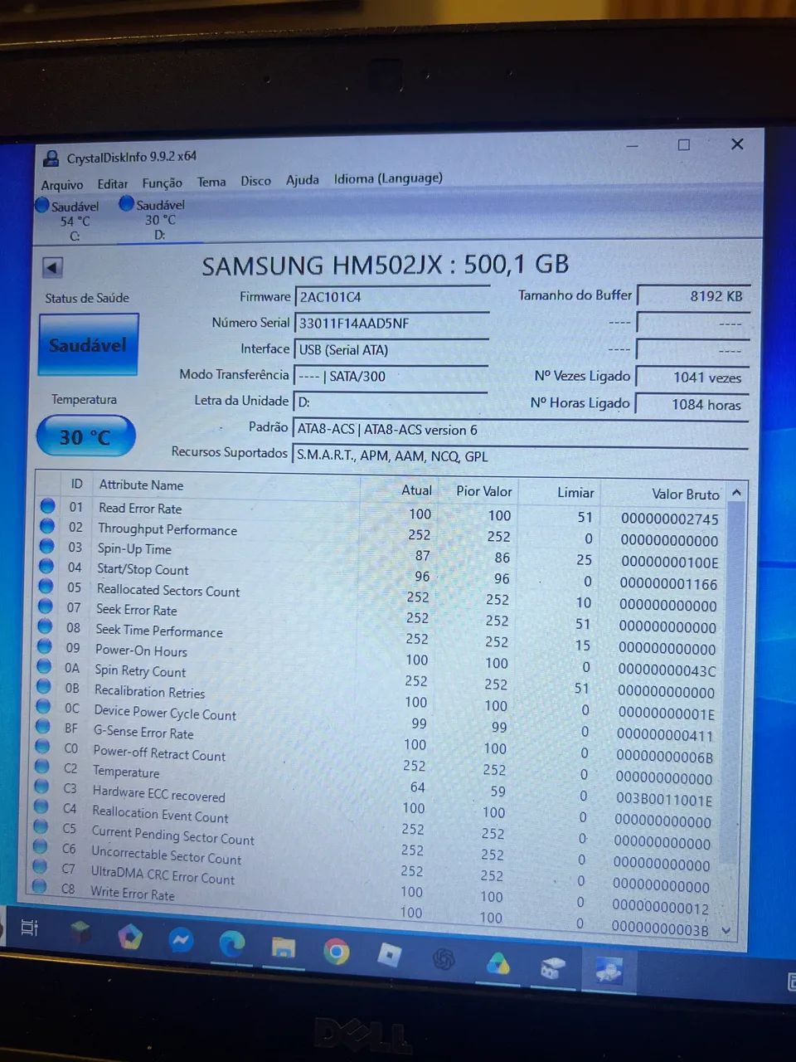This screenshot has width=796, height=1062.
Task: Click status circle for Power-On Hours
Action: (x=45, y=646)
